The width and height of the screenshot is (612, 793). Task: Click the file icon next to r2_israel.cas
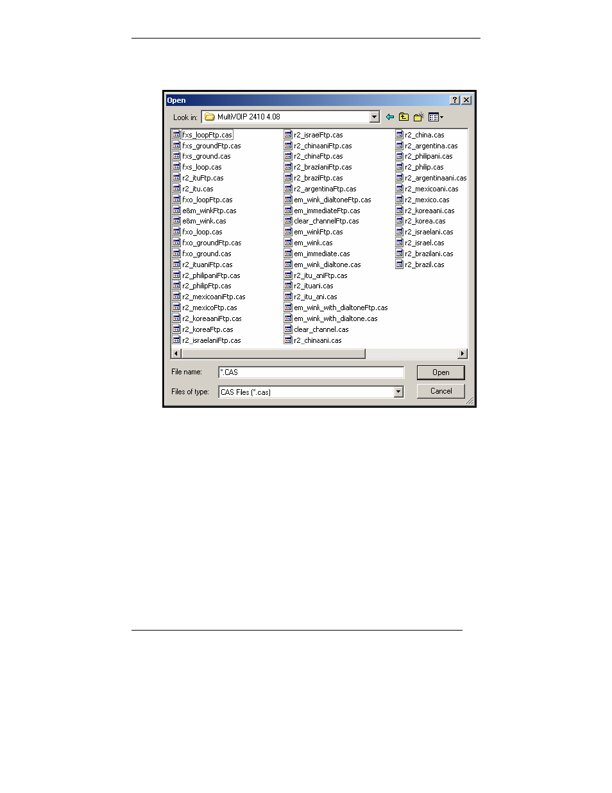coord(399,243)
